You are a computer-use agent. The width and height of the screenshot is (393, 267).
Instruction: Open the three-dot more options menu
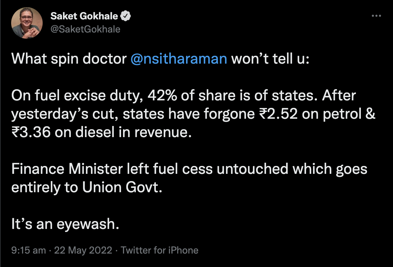[376, 16]
